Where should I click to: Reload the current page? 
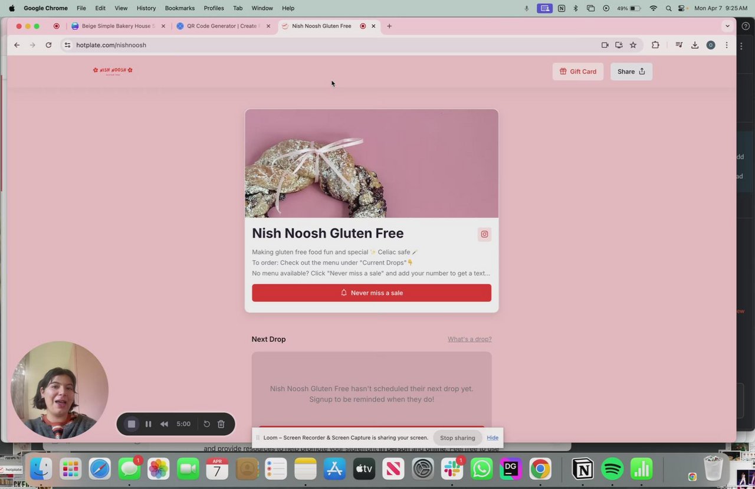point(48,45)
